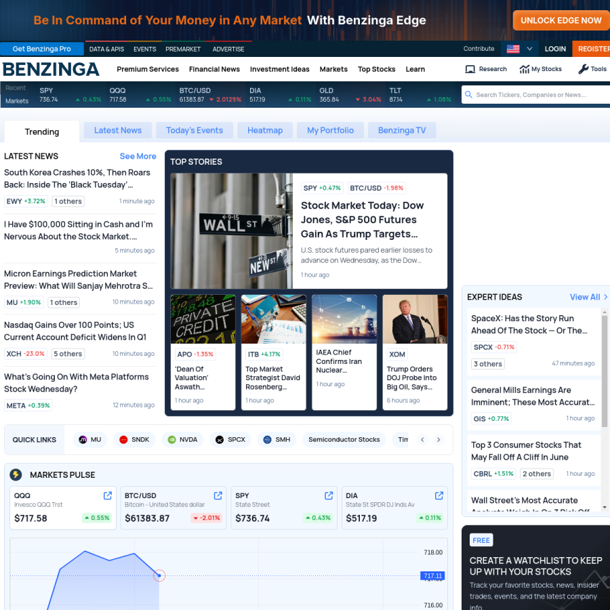The height and width of the screenshot is (610, 610).
Task: Select the Trending tab
Action: (x=42, y=131)
